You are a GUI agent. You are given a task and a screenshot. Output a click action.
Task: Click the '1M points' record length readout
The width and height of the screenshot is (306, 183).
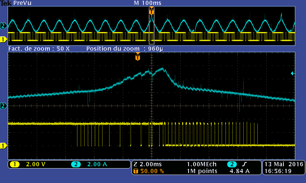pos(202,171)
